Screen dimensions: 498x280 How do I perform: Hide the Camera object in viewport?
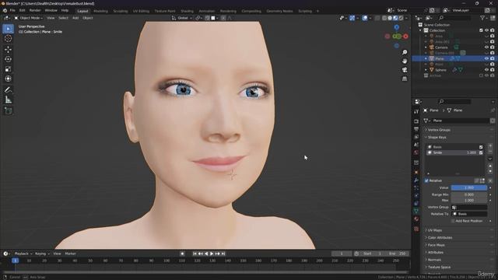[x=486, y=47]
